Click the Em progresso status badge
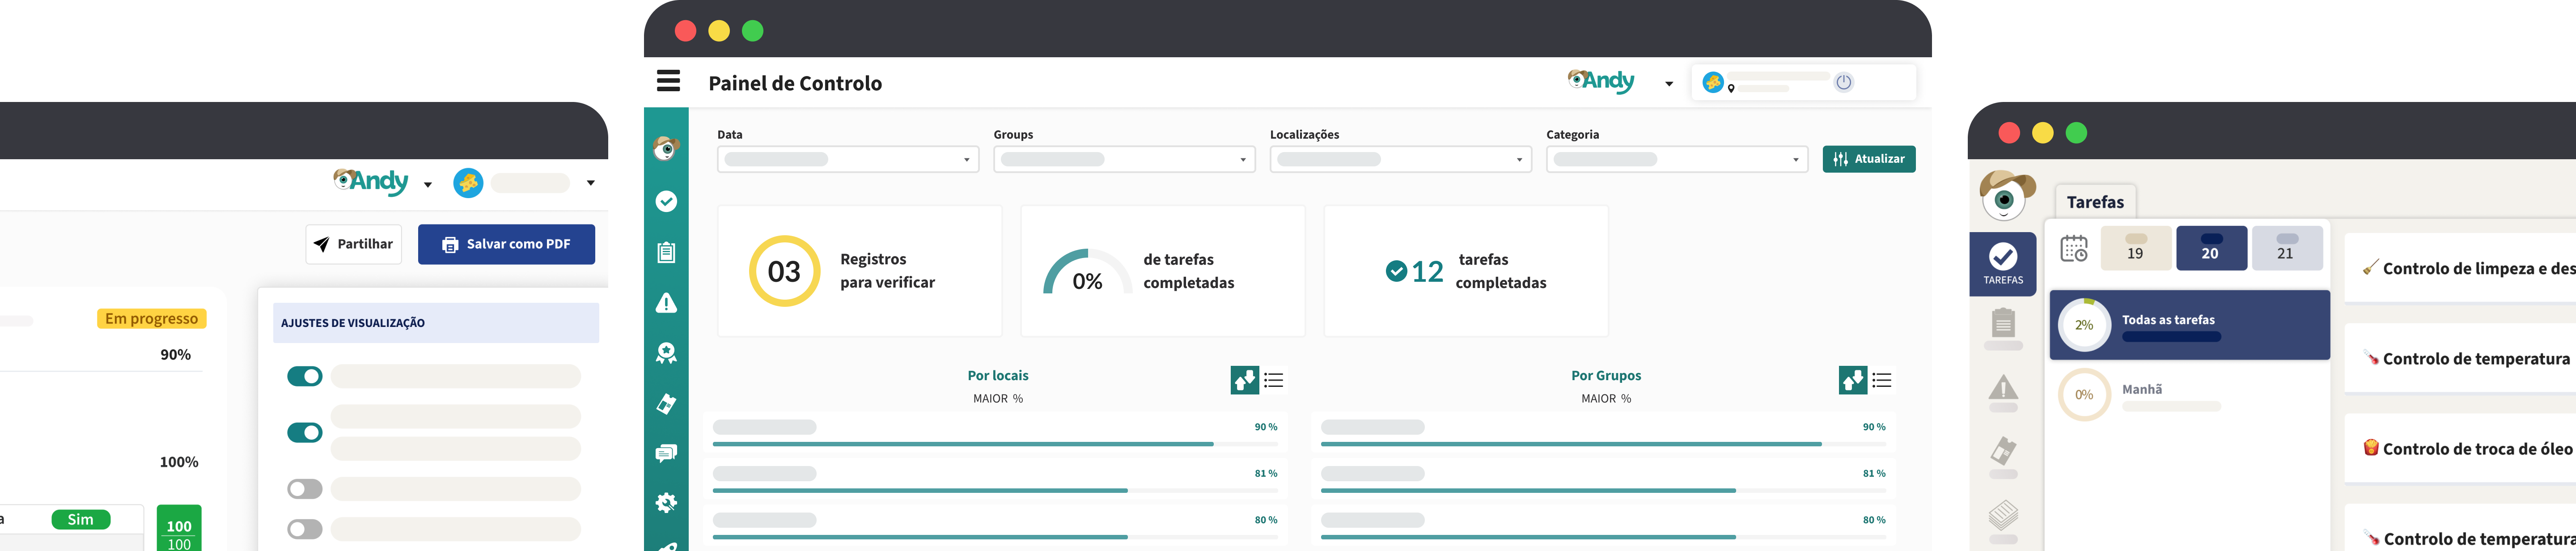Image resolution: width=2576 pixels, height=551 pixels. point(151,319)
